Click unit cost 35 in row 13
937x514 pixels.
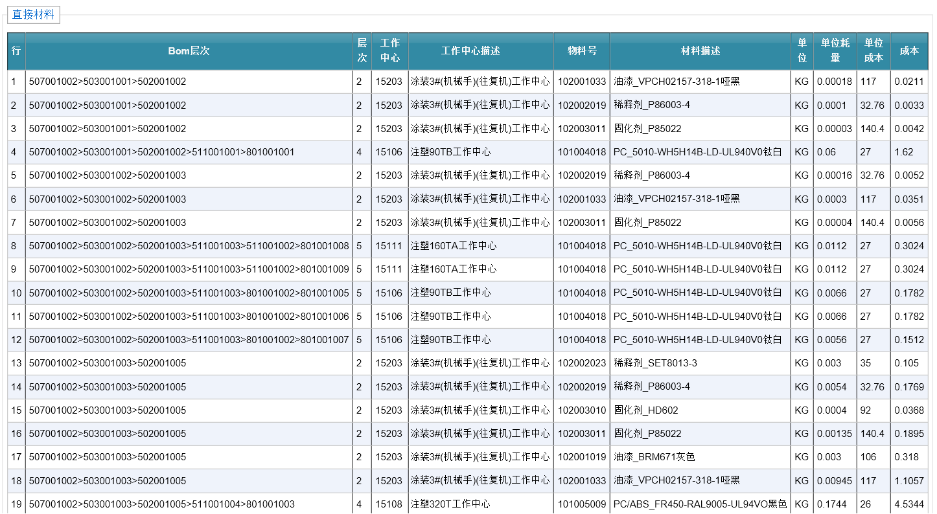coord(866,363)
